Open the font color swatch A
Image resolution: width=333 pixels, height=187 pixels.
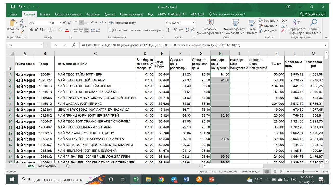(67, 30)
